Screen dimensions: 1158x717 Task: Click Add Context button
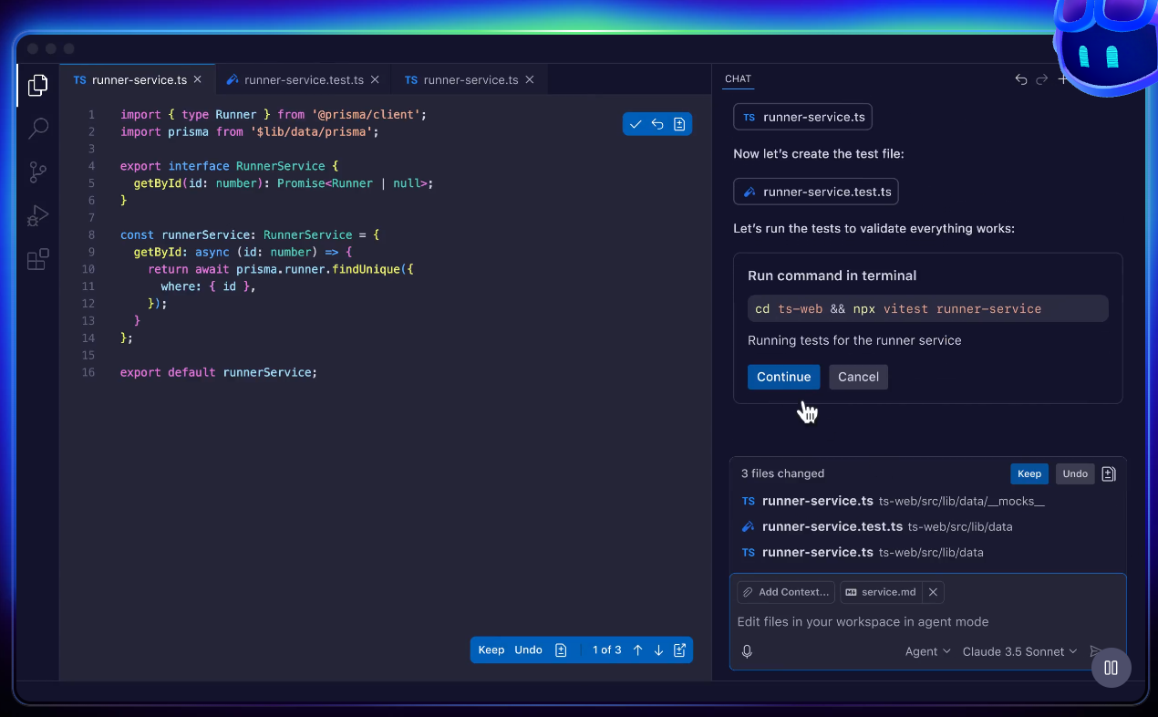pyautogui.click(x=786, y=592)
